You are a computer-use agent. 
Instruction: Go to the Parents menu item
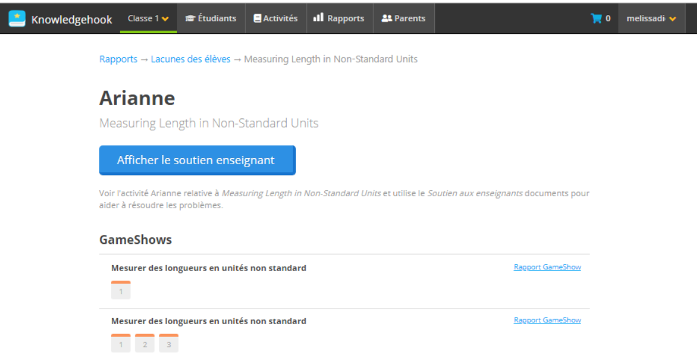[x=403, y=18]
